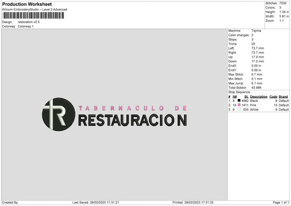Click the 'Printed: 28/02/2023 17:31:25' footer text
Image resolution: width=291 pixels, height=206 pixels.
tap(193, 203)
